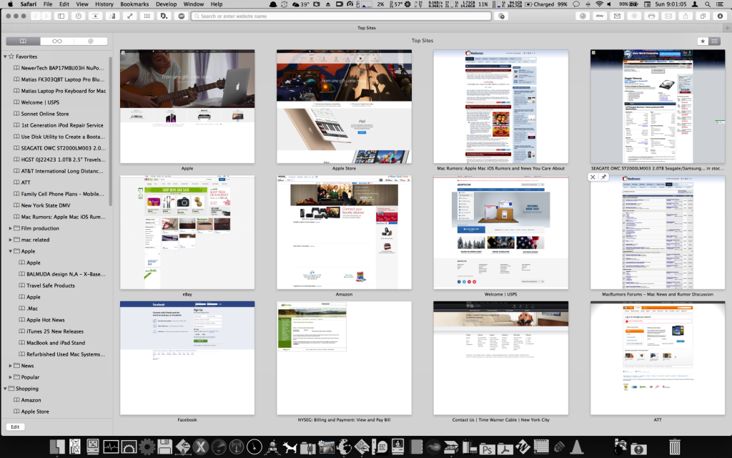Screen dimensions: 732x458
Task: Expand the mac related folder
Action: click(10, 240)
